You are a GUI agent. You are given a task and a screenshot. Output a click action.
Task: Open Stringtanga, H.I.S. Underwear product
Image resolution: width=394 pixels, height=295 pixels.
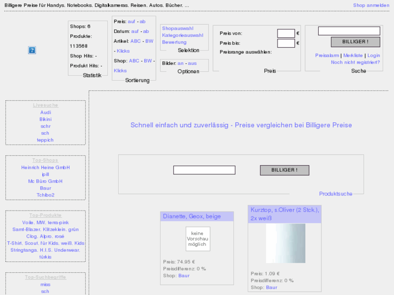[45, 253]
